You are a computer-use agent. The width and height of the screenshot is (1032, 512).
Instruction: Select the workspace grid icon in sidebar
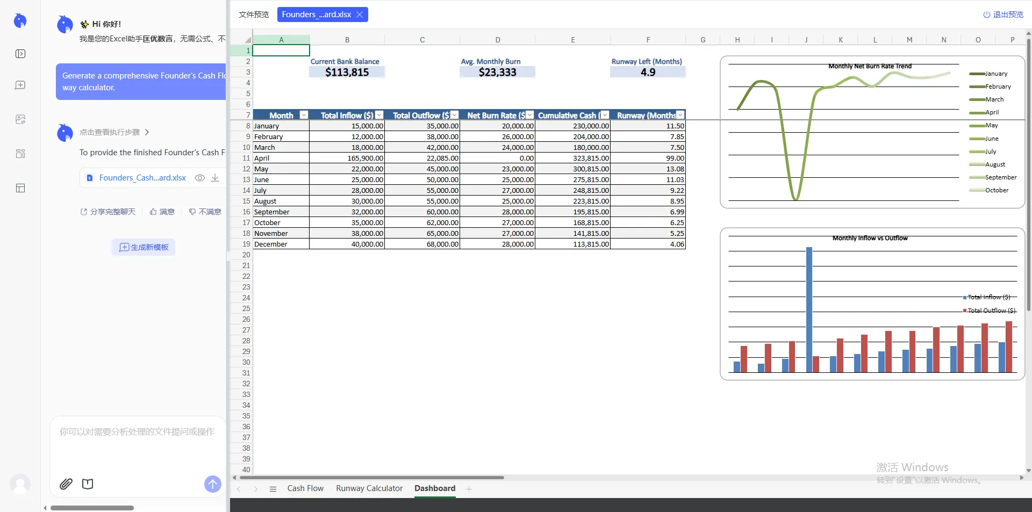tap(20, 154)
